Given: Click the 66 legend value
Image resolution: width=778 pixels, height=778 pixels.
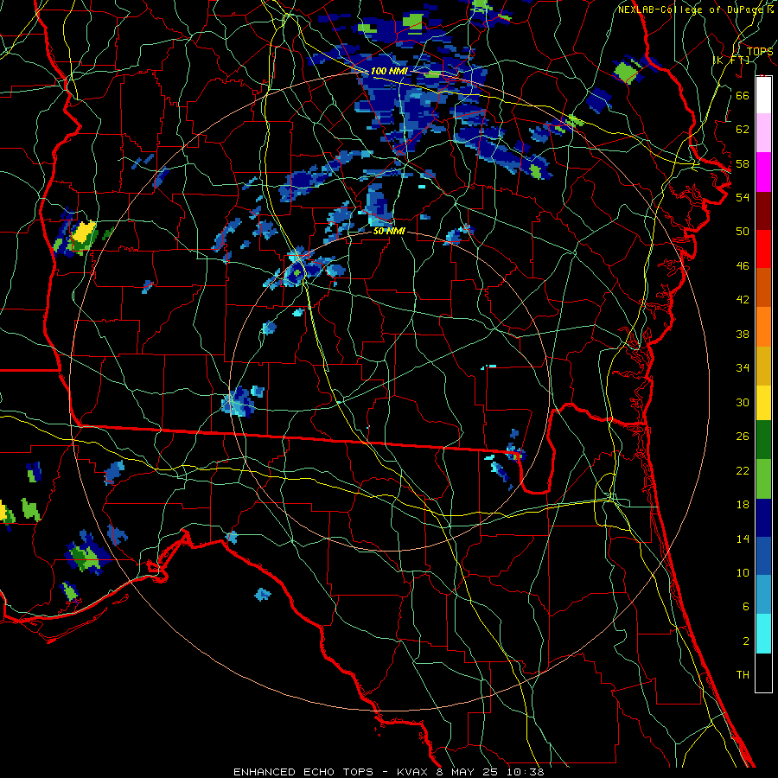Looking at the screenshot, I should (x=743, y=95).
